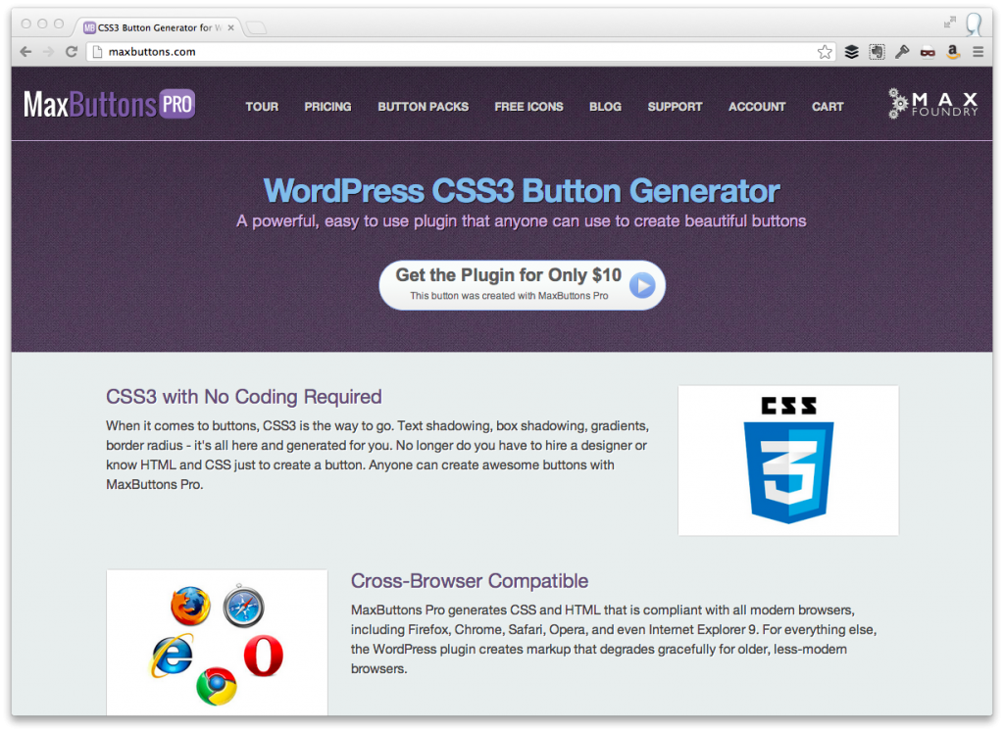Click the Internet Explorer icon
This screenshot has width=1004, height=732.
172,656
